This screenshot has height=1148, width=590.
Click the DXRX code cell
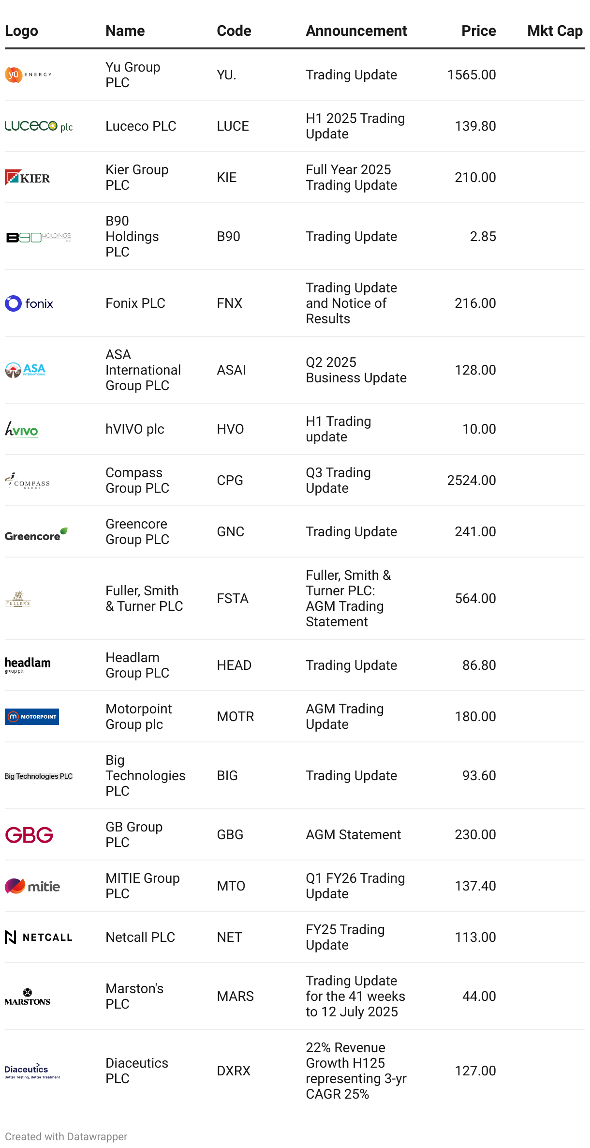click(x=234, y=1071)
